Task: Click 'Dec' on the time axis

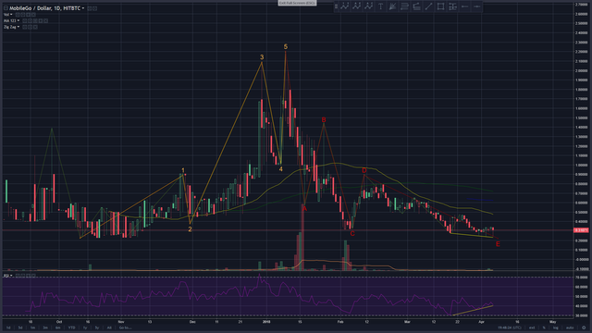Action: click(x=192, y=322)
